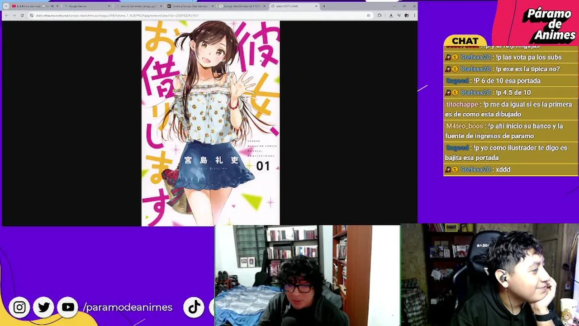Open site information icon beside the URL

pos(31,15)
